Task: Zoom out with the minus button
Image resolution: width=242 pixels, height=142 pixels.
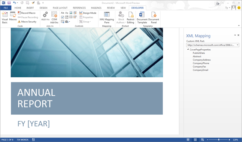Action: point(208,140)
